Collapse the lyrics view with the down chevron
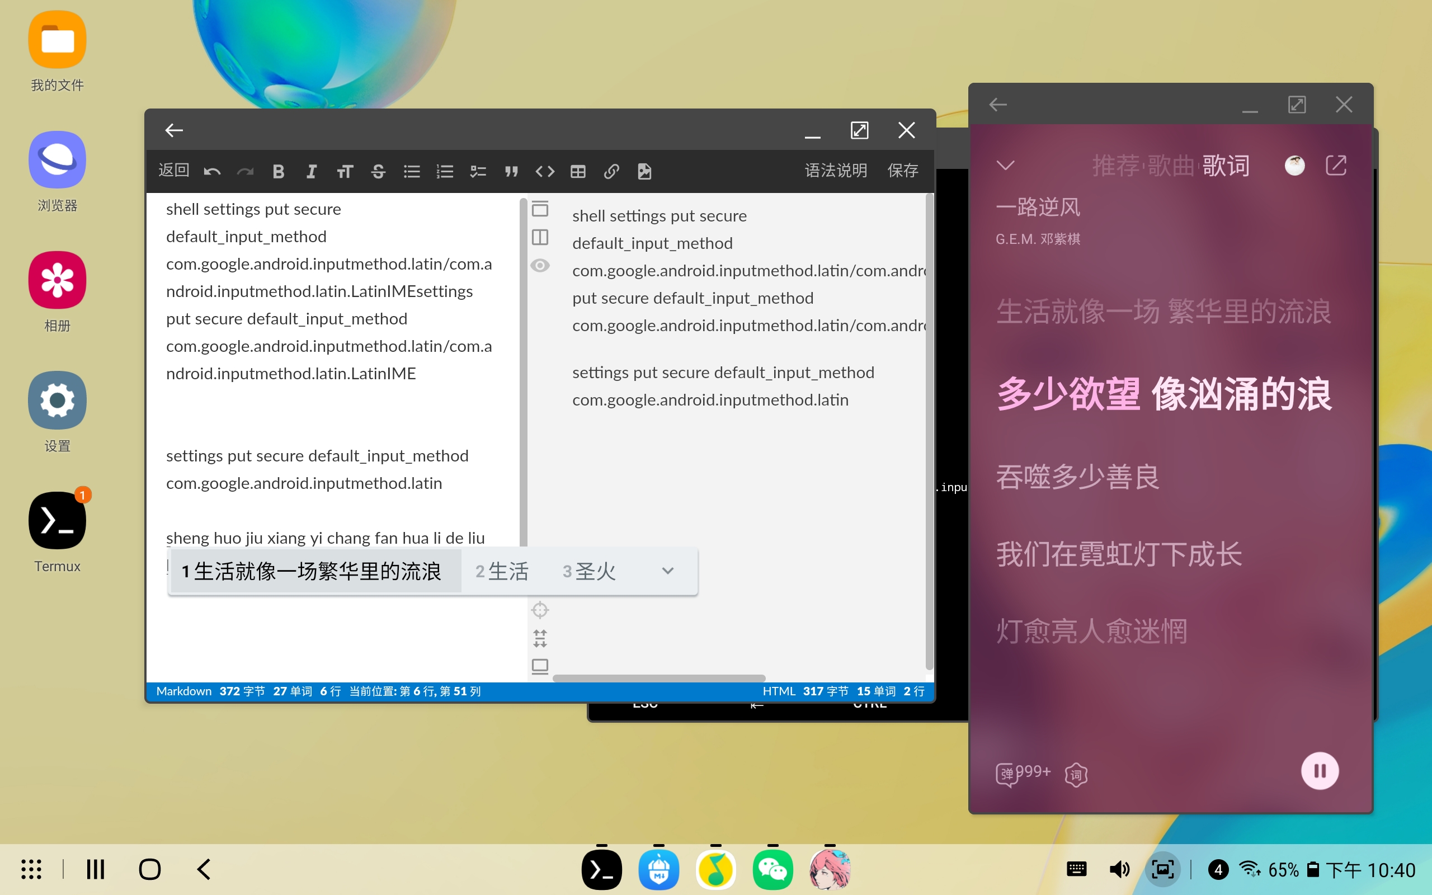This screenshot has height=895, width=1432. [1006, 166]
